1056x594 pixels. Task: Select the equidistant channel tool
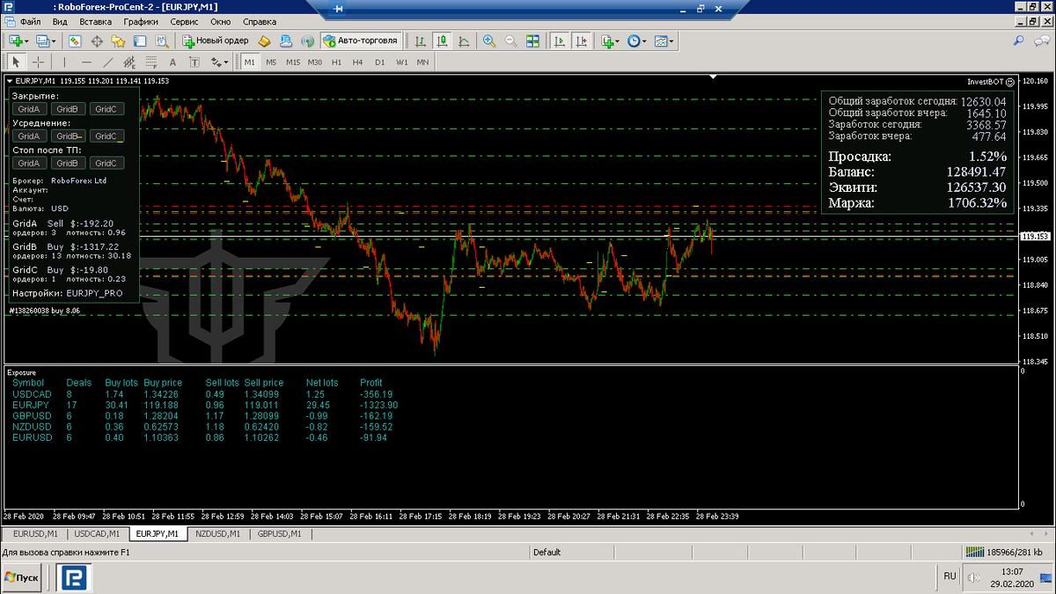[x=129, y=62]
